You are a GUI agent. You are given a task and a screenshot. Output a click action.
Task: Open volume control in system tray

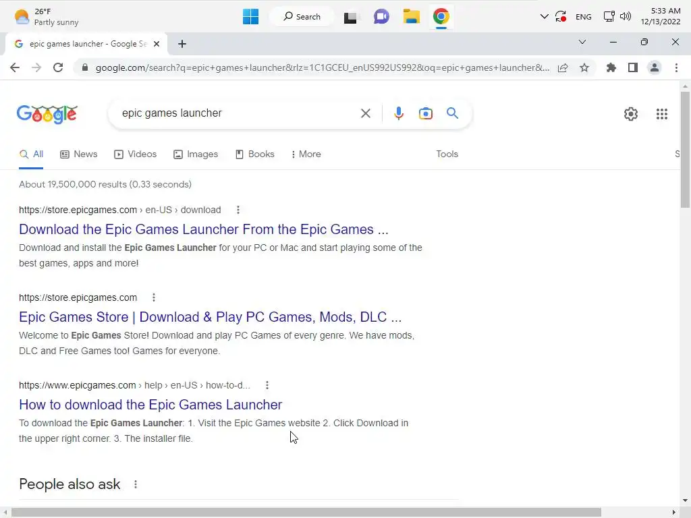[x=626, y=17]
